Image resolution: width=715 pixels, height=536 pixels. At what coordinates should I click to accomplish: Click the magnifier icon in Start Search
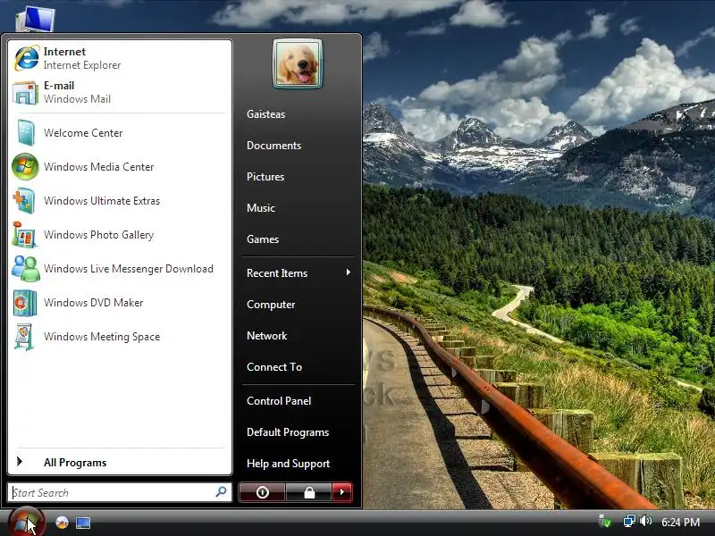[x=221, y=492]
